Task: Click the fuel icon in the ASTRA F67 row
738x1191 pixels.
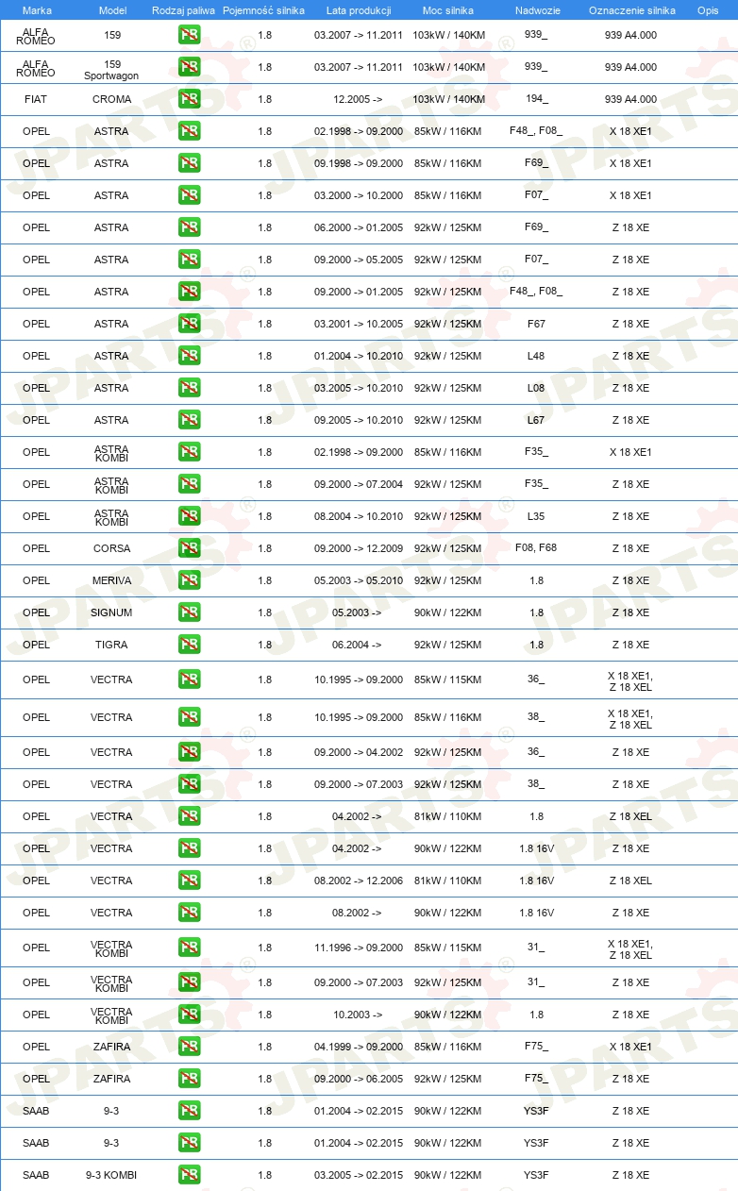Action: click(x=189, y=324)
